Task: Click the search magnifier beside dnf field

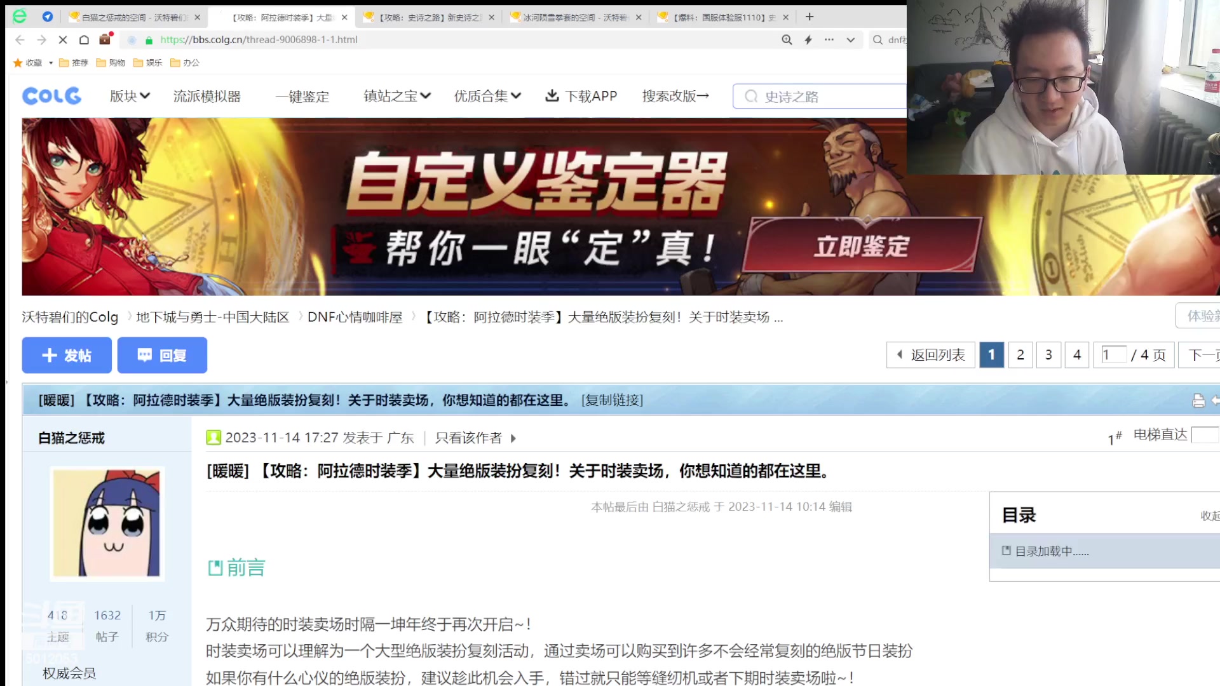Action: point(878,39)
